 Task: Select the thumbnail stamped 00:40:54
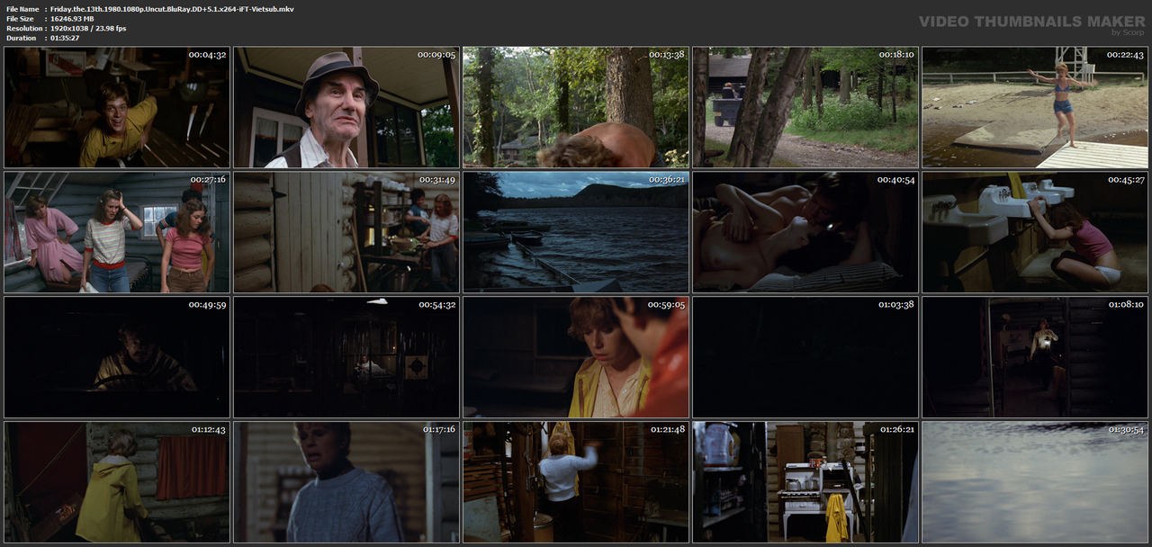click(x=805, y=232)
